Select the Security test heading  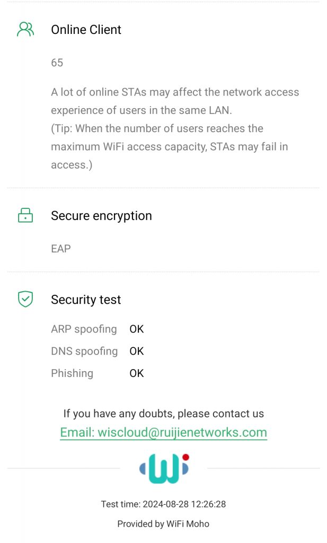(86, 300)
